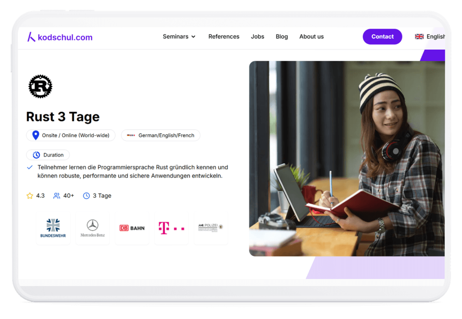Click the participants icon beside 40+

(x=56, y=195)
